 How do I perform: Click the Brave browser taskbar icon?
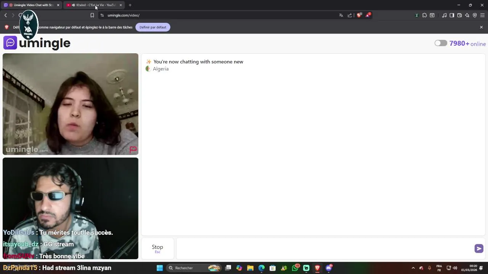pos(317,268)
